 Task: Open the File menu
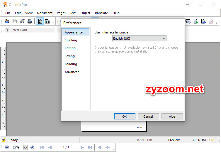[8, 13]
